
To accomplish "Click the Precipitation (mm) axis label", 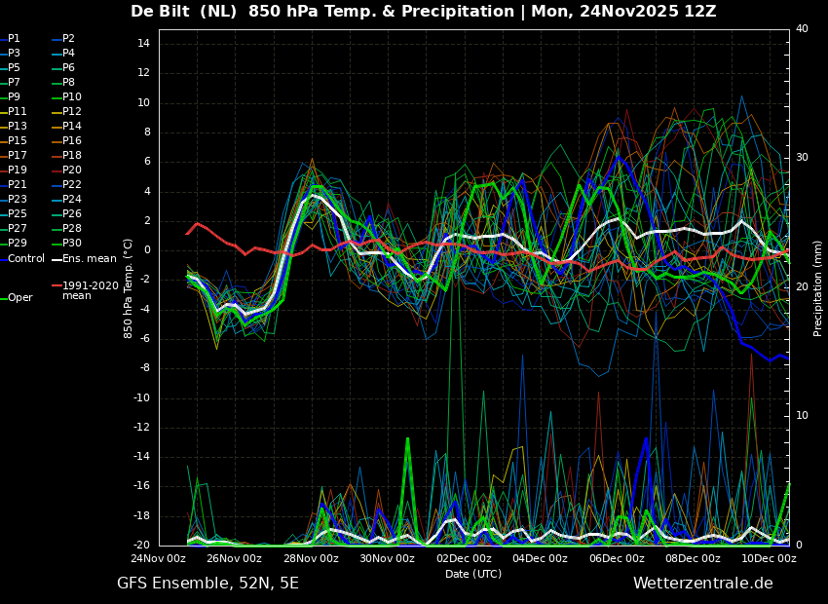I will [x=817, y=289].
